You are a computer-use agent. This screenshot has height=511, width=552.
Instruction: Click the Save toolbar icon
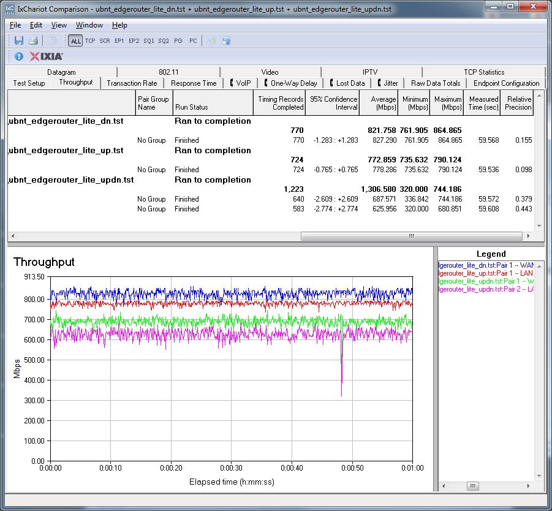click(x=18, y=40)
